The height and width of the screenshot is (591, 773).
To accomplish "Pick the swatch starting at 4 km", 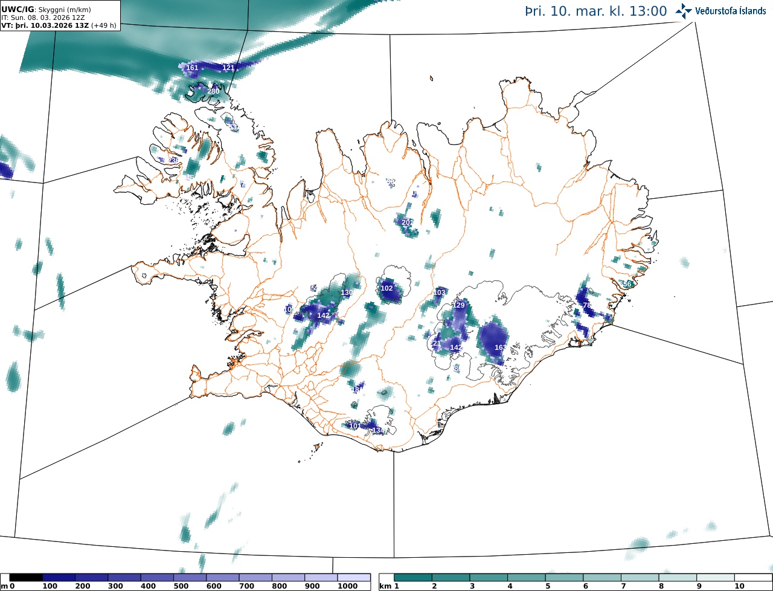I will pyautogui.click(x=527, y=578).
